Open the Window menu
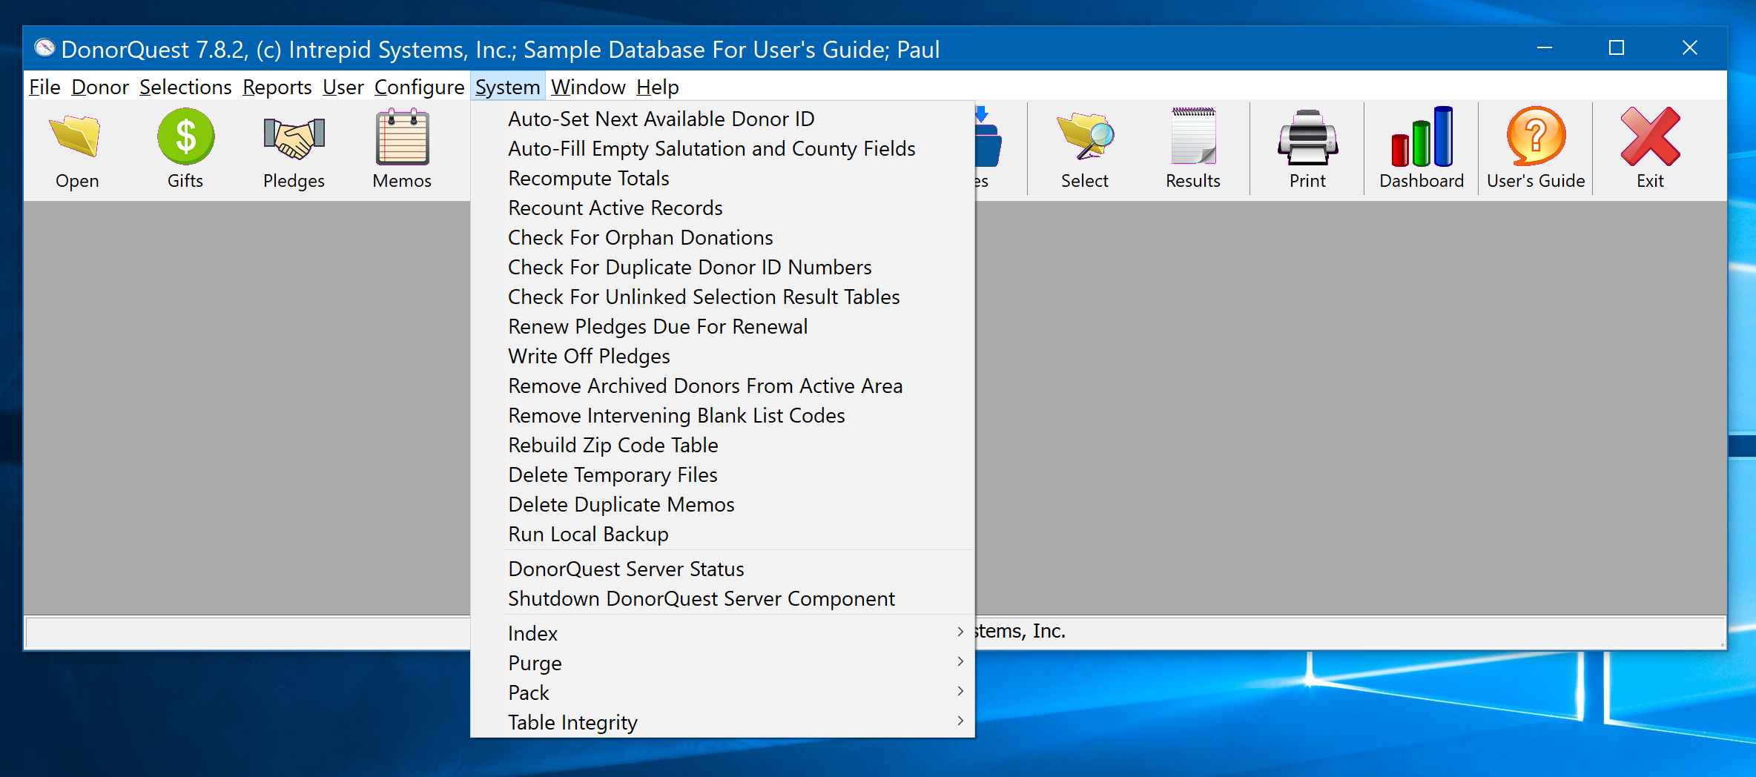Viewport: 1756px width, 777px height. 588,87
